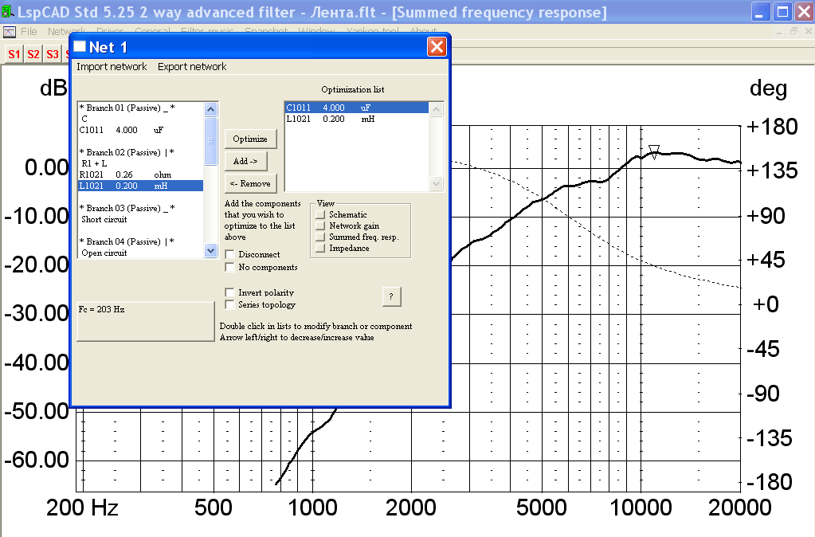Open Import network menu
Image resolution: width=815 pixels, height=537 pixels.
click(112, 67)
